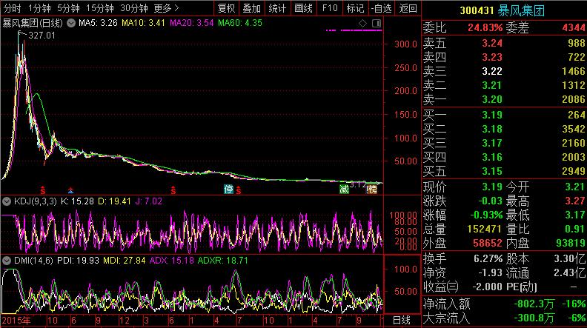Click the 日线 period label at bottom right
Viewport: 587px width, 328px height.
(x=402, y=320)
